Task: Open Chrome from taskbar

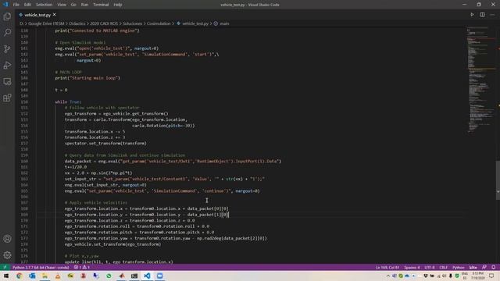Action: [x=19, y=276]
